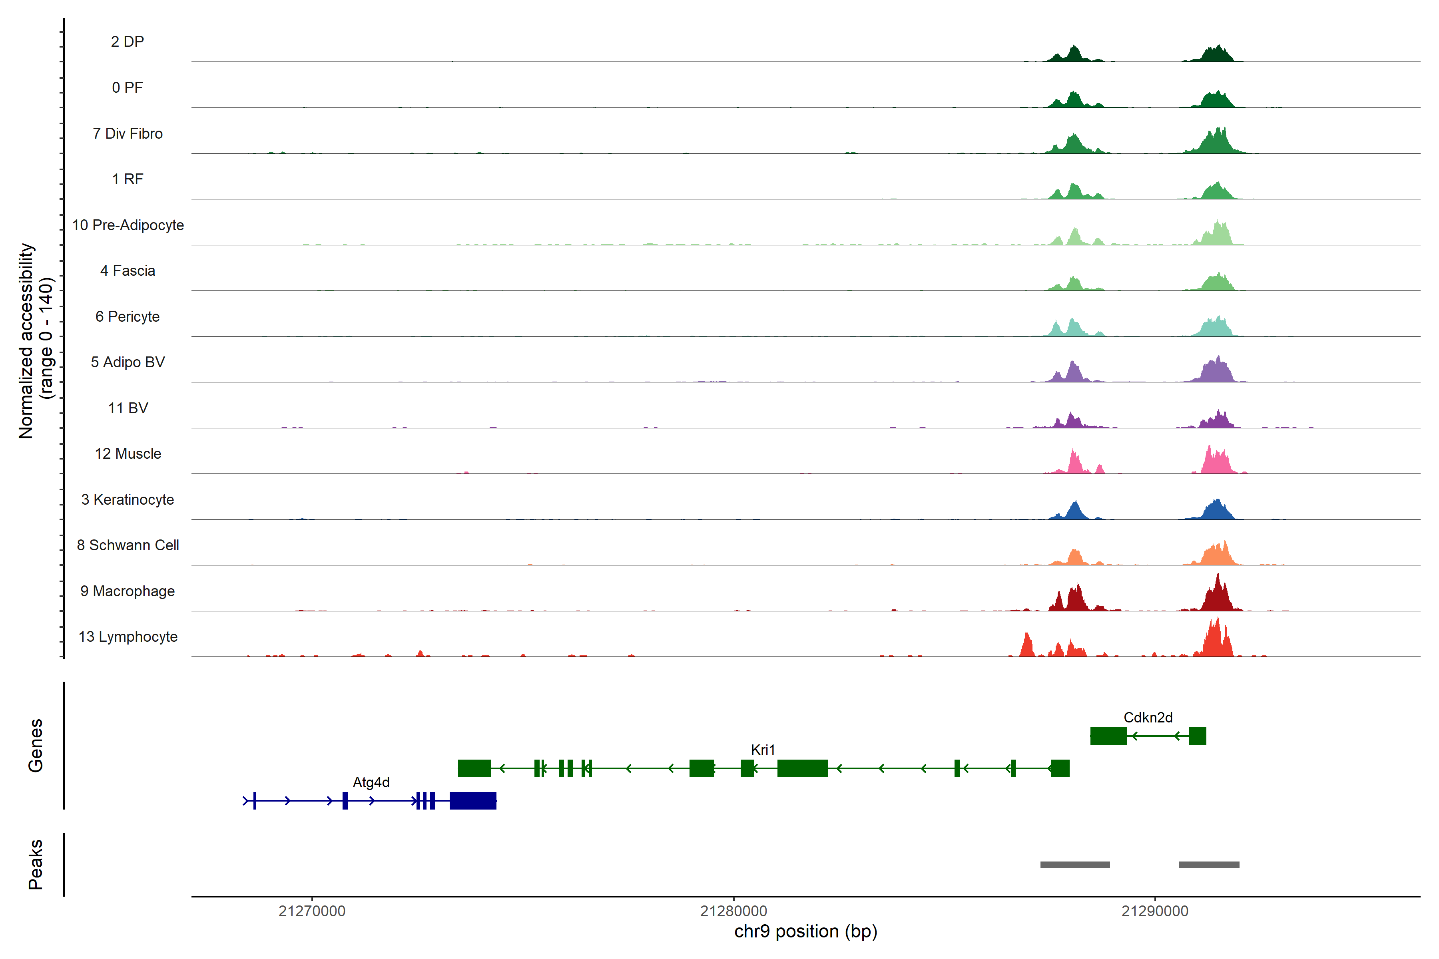Select the large blue Atg4d exon block
1439x959 pixels.
point(472,801)
